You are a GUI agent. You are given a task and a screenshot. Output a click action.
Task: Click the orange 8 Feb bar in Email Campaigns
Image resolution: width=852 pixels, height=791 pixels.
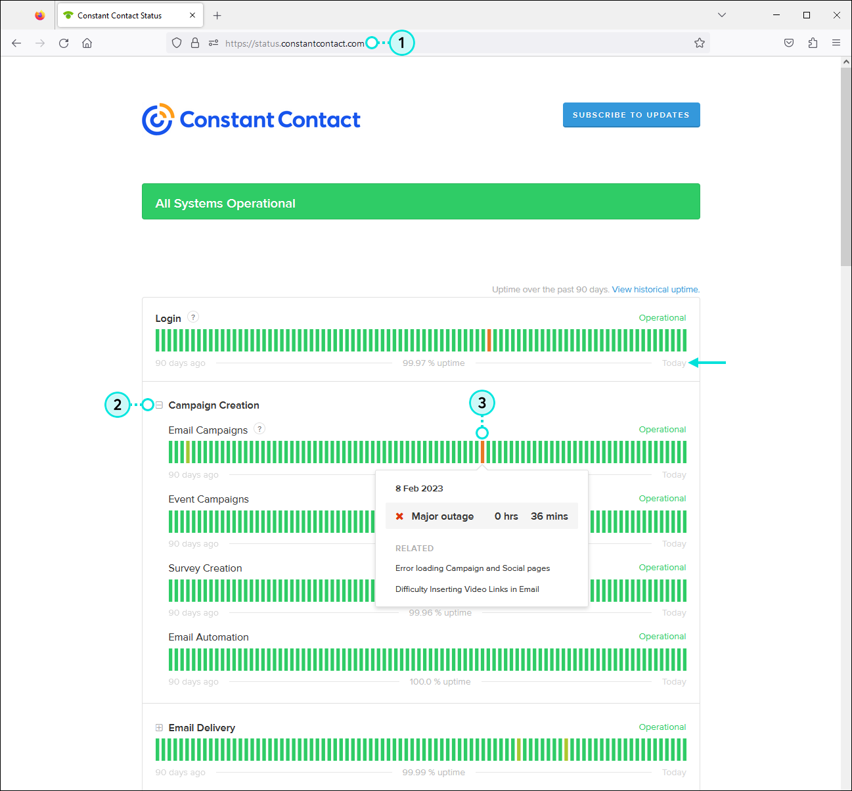click(482, 452)
